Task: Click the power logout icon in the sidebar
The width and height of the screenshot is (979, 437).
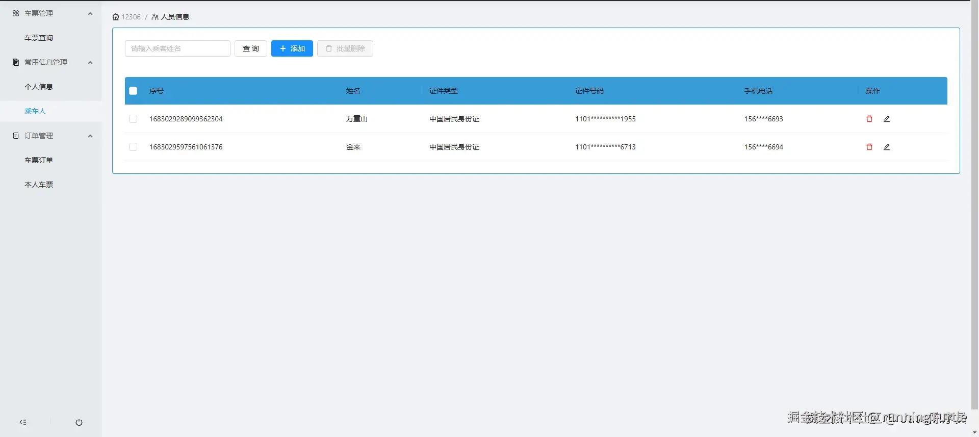Action: tap(79, 422)
